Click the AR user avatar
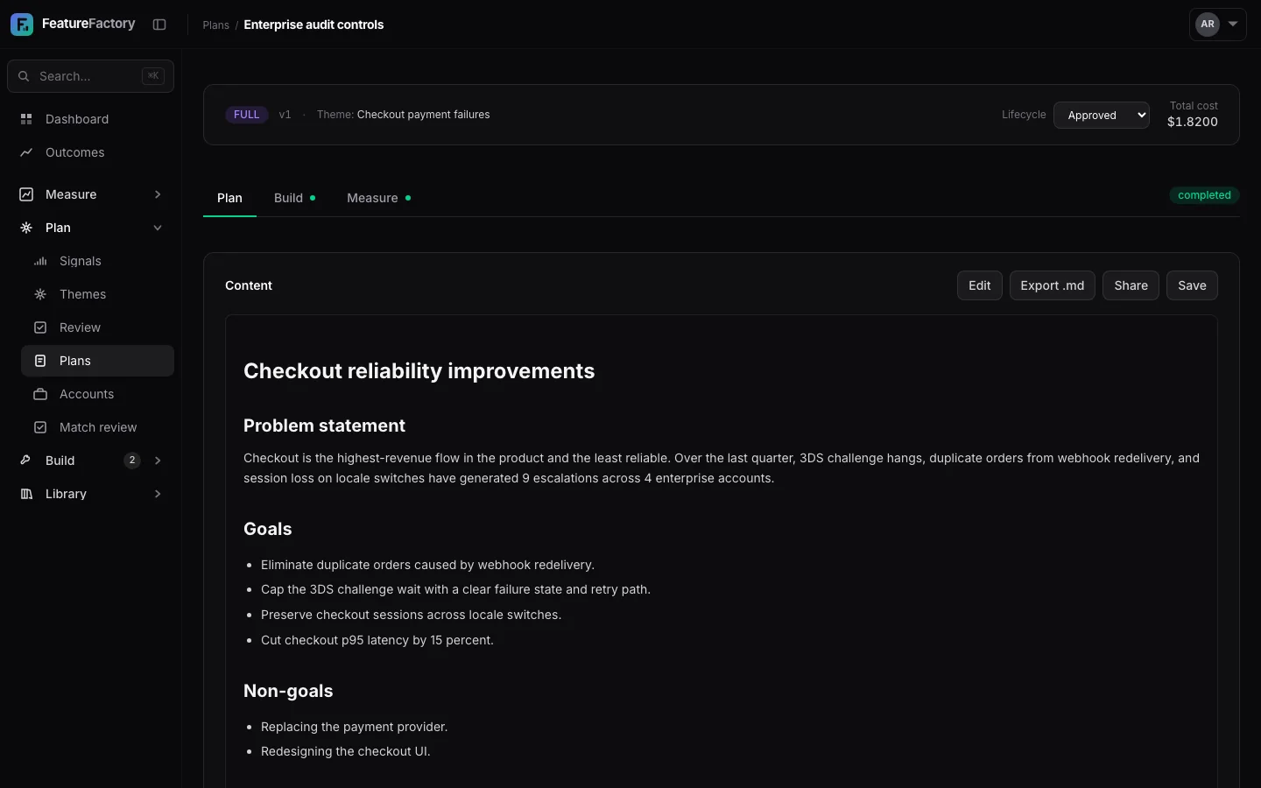This screenshot has height=788, width=1261. pyautogui.click(x=1208, y=25)
